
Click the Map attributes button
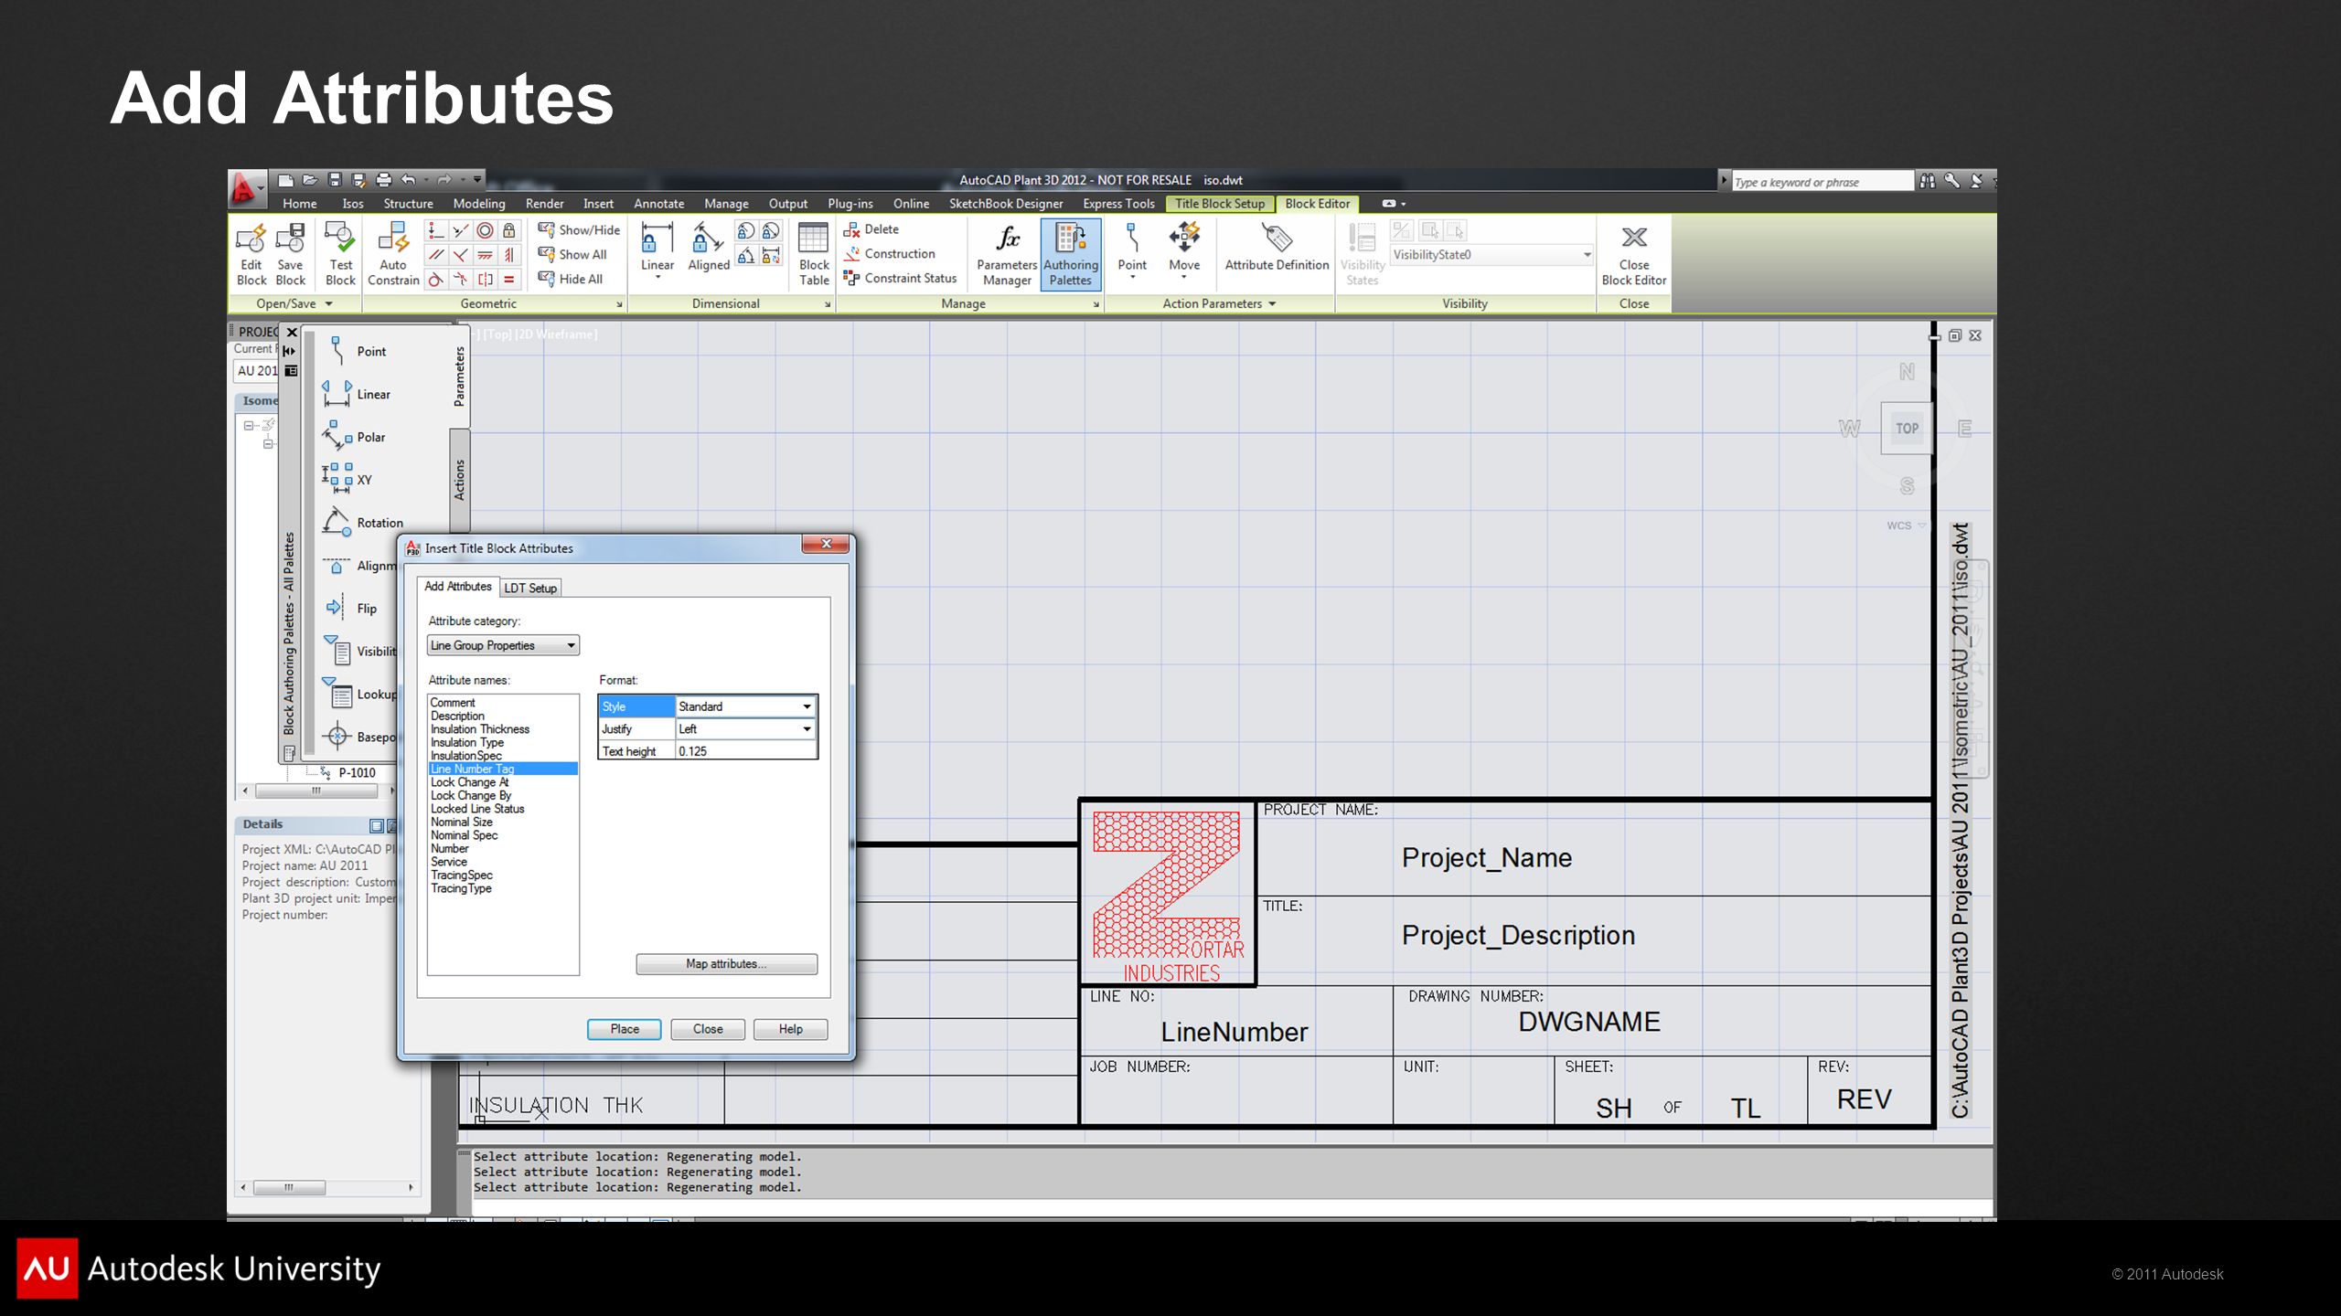click(727, 964)
